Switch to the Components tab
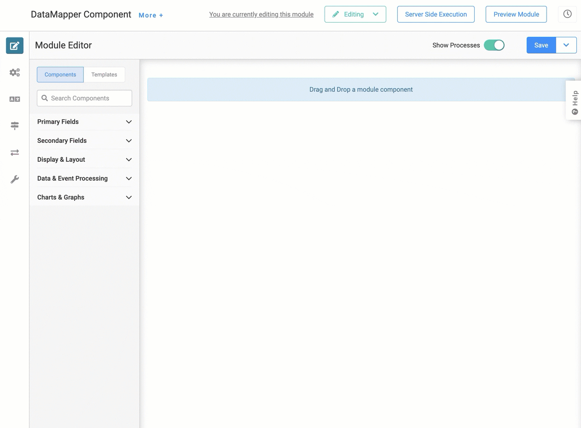Image resolution: width=581 pixels, height=428 pixels. tap(60, 75)
